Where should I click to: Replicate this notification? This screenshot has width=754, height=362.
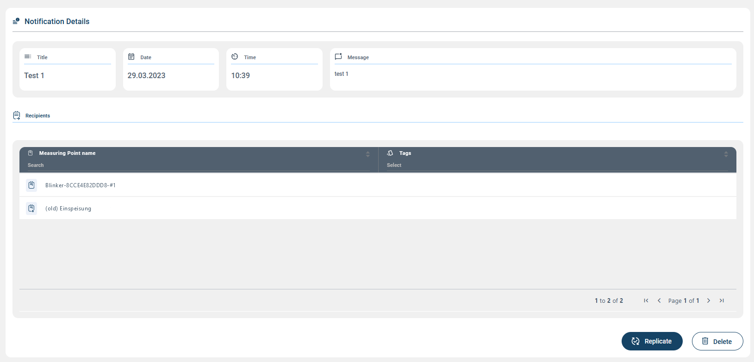652,341
